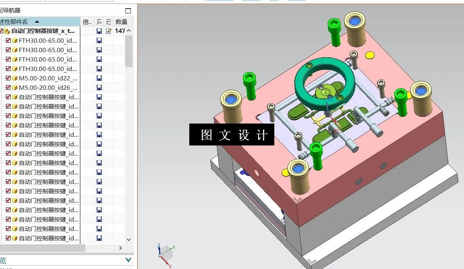The image size is (464, 269).
Task: Click the save disk icon on the M5.00-20.00_id22 row
Action: click(x=99, y=78)
